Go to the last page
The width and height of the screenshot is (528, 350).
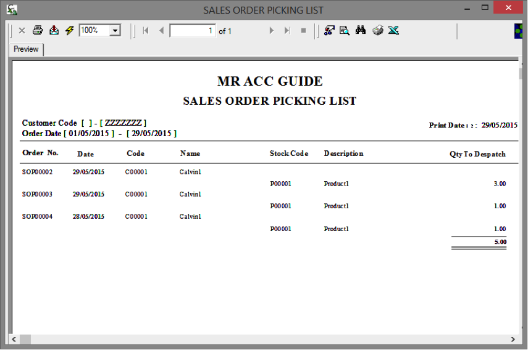click(287, 31)
